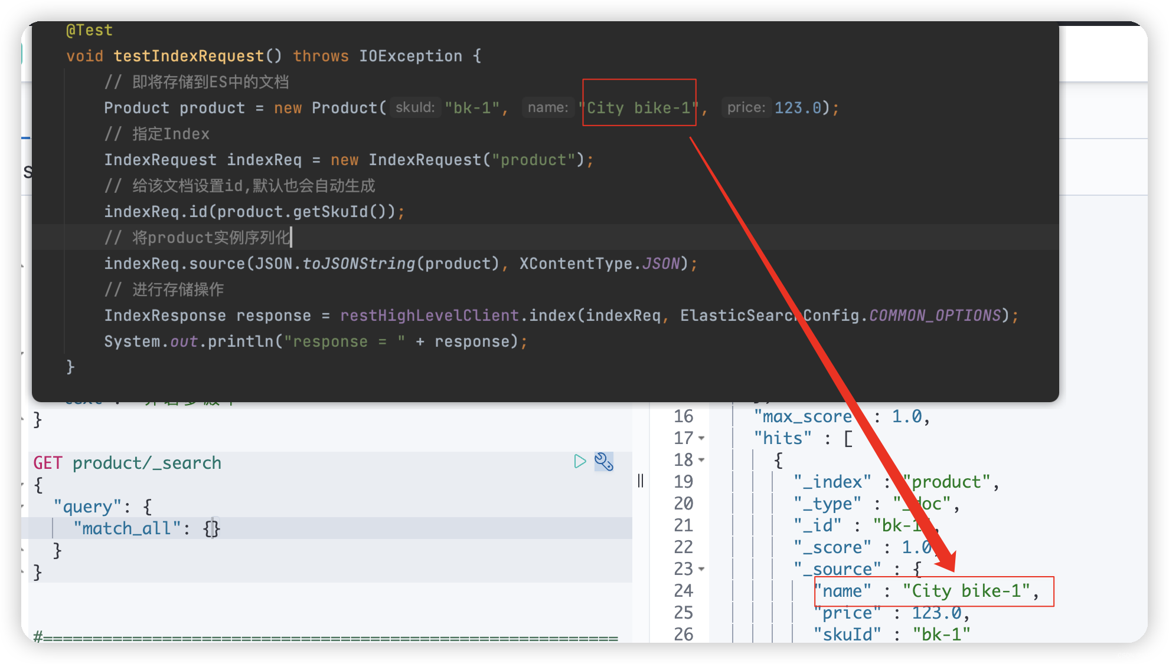The width and height of the screenshot is (1169, 664).
Task: Click the #===== separator comment line in editor
Action: pos(325,637)
